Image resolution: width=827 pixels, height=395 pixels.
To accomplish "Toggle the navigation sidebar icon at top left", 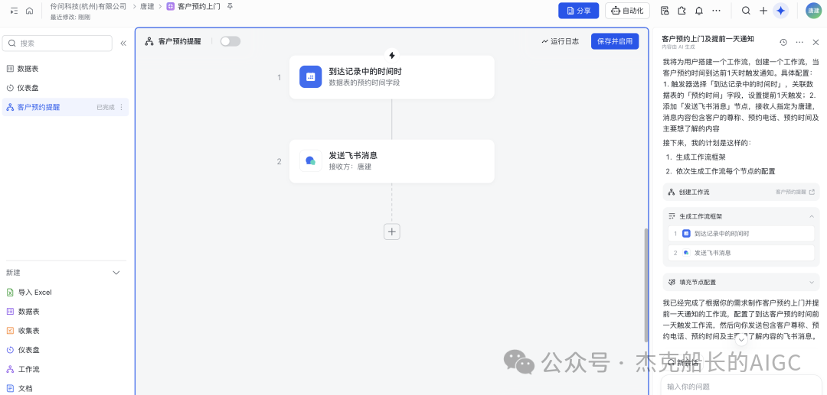I will (14, 11).
